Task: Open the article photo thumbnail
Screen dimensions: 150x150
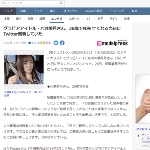Action: (24, 70)
